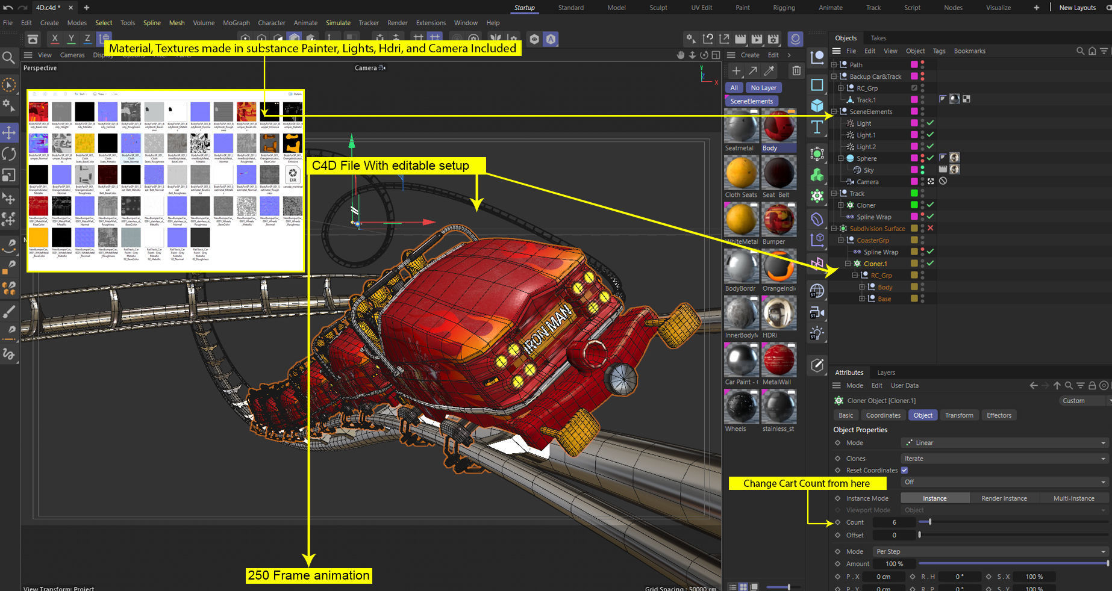The width and height of the screenshot is (1112, 591).
Task: Toggle Y axis lock in top toolbar
Action: click(x=71, y=39)
